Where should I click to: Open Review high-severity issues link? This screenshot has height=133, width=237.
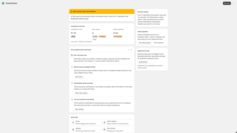pos(80,19)
